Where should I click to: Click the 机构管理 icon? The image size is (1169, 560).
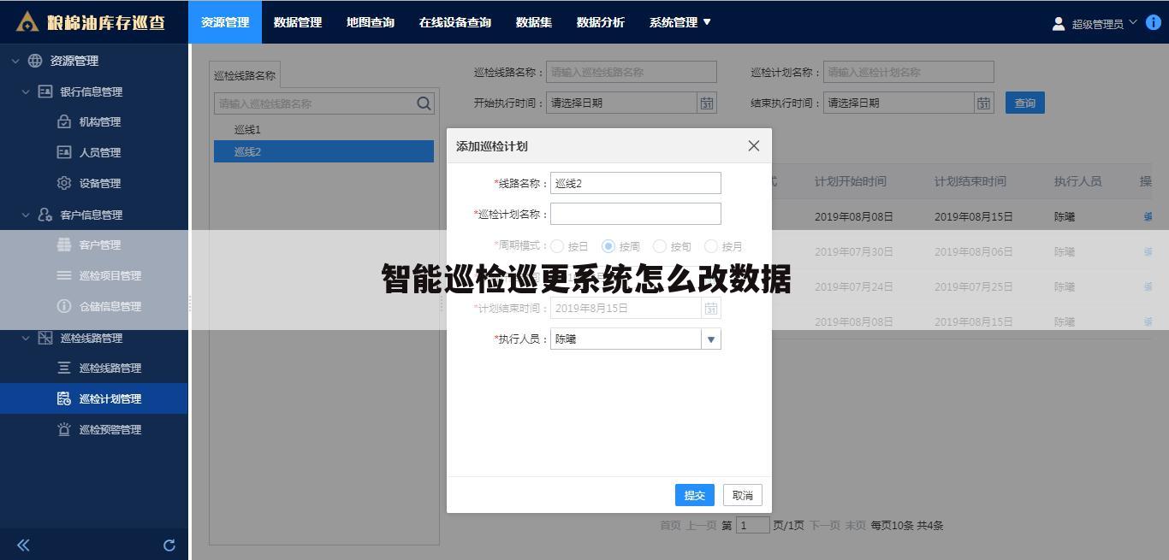pos(64,121)
